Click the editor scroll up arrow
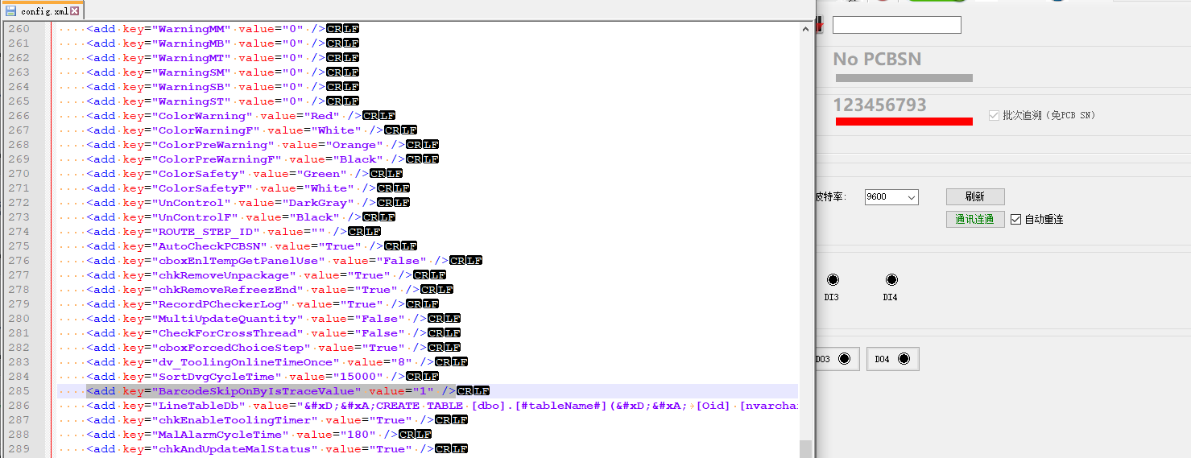 [806, 28]
